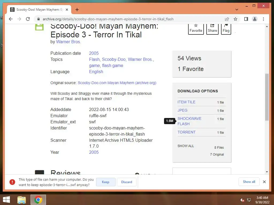Open Warner Bros. author link
274x205 pixels.
tap(68, 42)
